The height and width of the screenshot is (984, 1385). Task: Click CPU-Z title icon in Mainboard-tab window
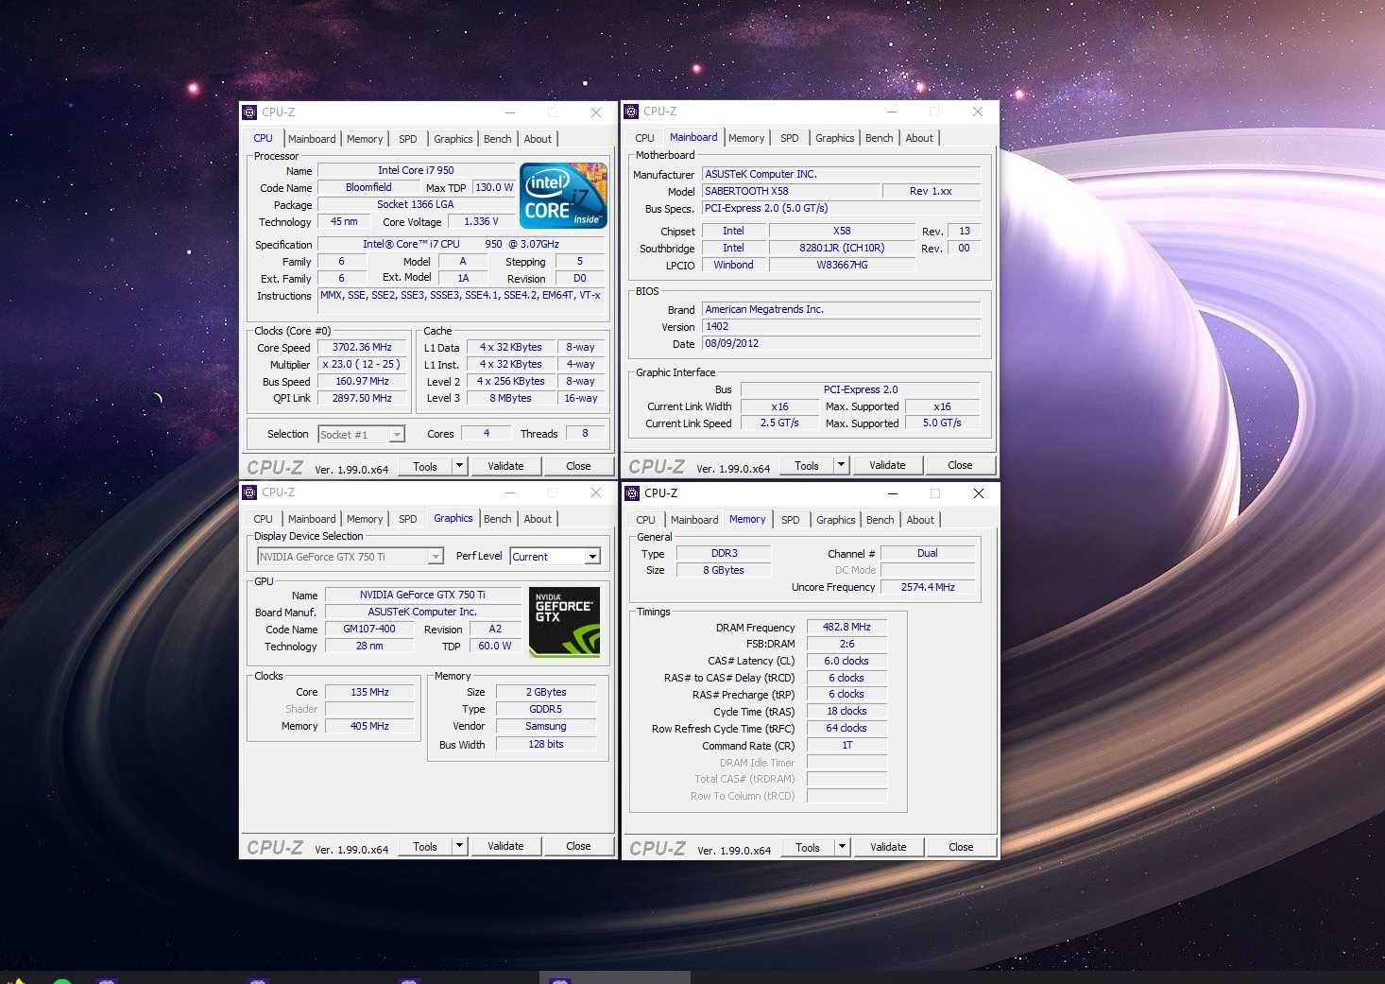pyautogui.click(x=631, y=112)
